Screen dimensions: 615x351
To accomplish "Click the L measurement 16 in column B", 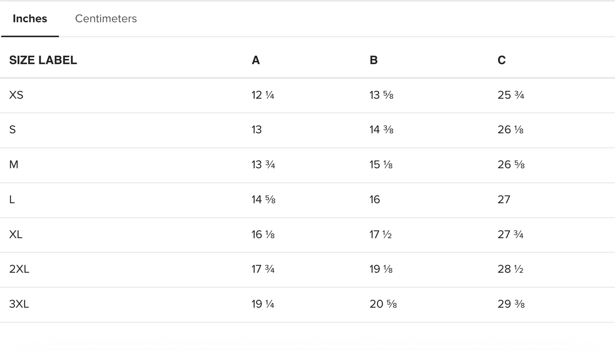I will [375, 200].
